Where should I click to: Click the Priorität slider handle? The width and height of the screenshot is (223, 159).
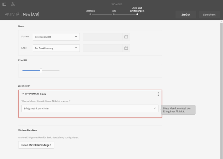click(41, 71)
